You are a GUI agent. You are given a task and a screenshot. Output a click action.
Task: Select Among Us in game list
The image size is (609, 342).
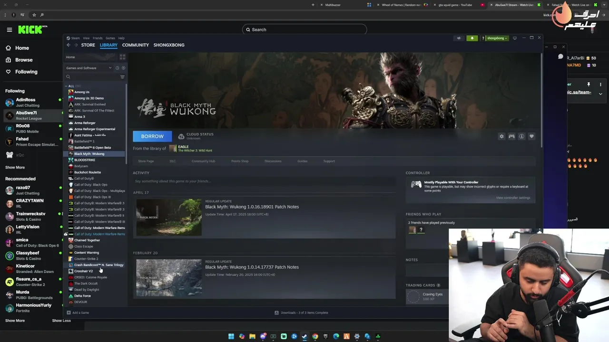click(82, 92)
